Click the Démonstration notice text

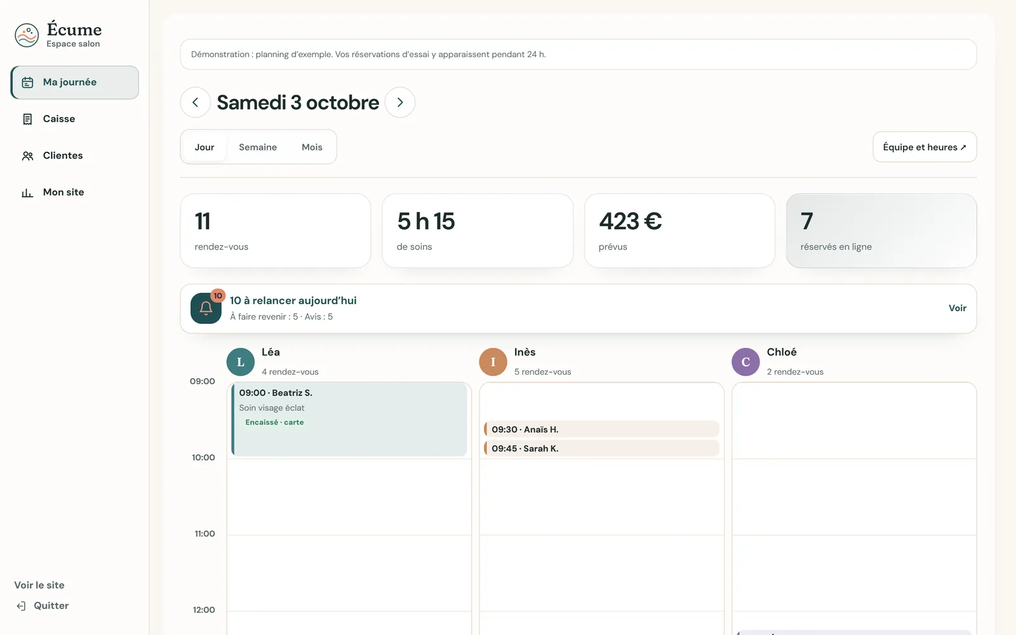tap(368, 55)
